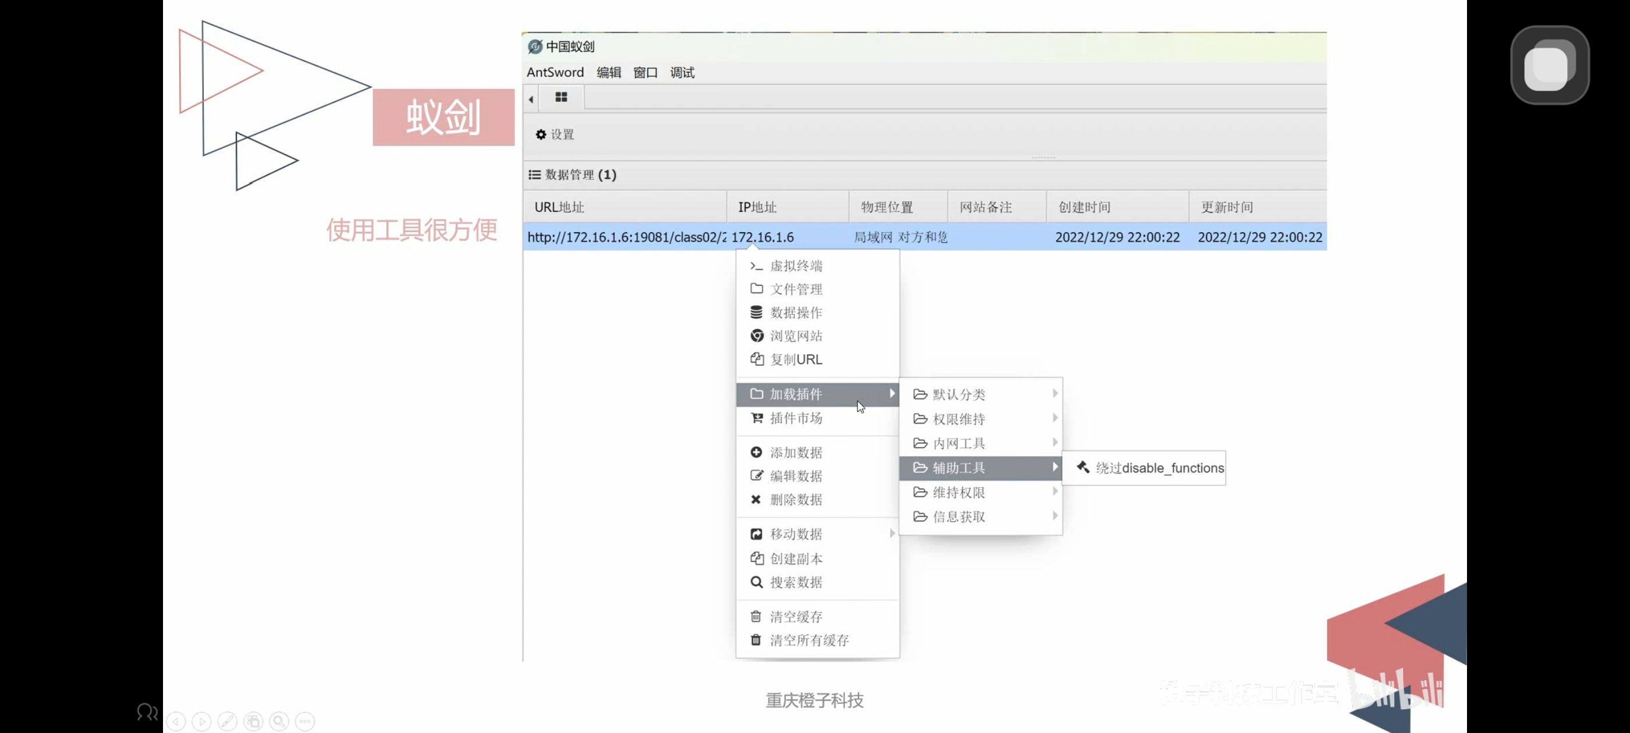Add new shell data via 添加数据

(795, 452)
